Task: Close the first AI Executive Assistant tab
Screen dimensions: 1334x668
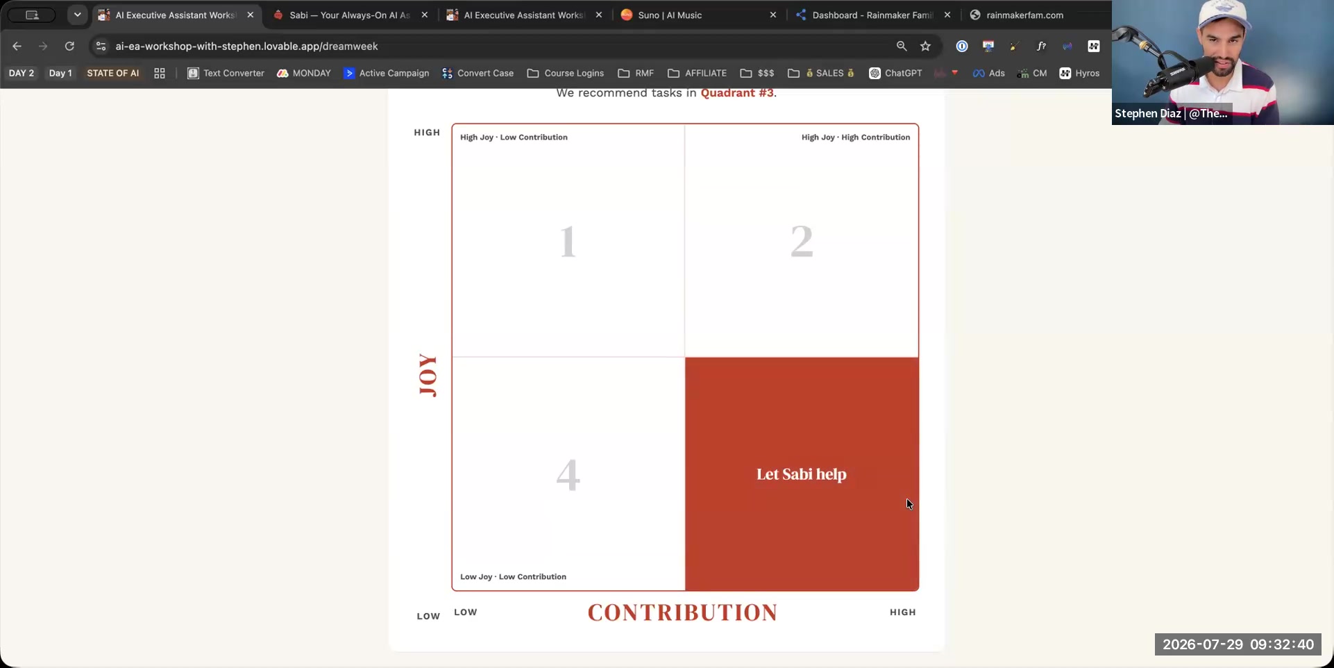Action: coord(251,15)
